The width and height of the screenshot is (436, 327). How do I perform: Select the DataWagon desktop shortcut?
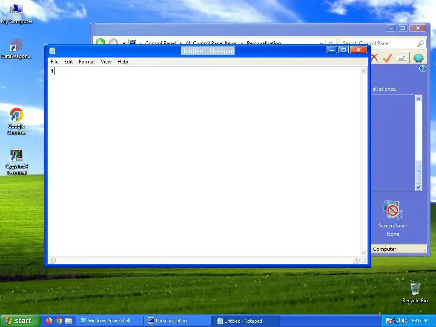(x=17, y=49)
